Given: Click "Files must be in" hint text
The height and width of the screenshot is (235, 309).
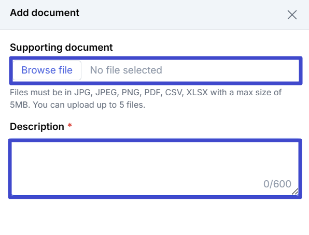Looking at the screenshot, I should pyautogui.click(x=41, y=92).
